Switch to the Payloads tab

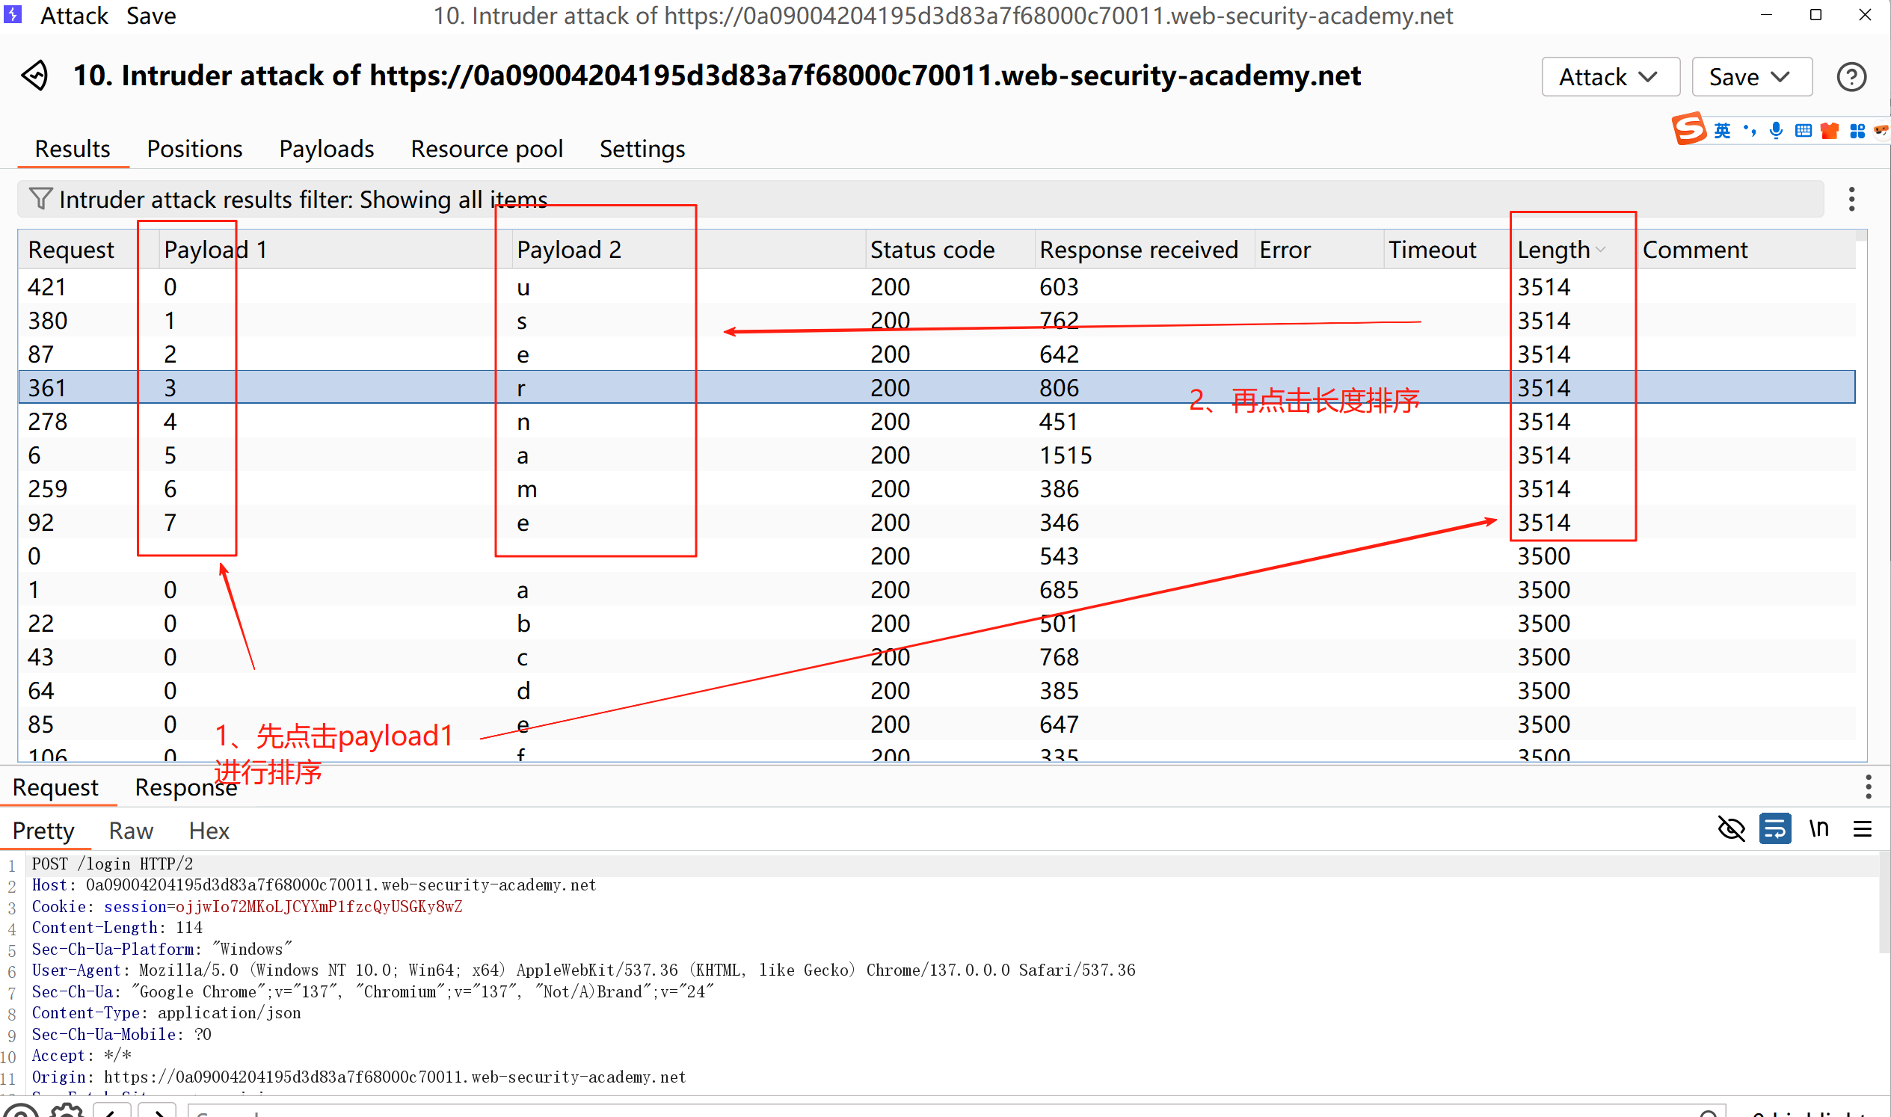[326, 149]
